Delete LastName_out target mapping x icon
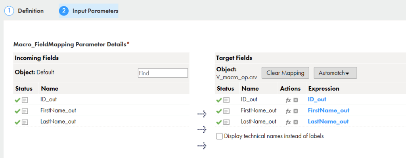 [295, 122]
